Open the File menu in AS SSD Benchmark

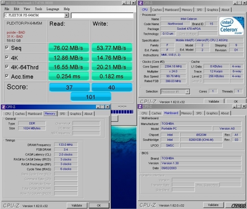coord(7,9)
